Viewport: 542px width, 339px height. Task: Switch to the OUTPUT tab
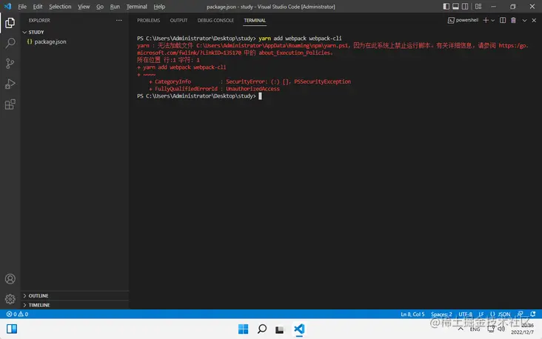click(178, 21)
